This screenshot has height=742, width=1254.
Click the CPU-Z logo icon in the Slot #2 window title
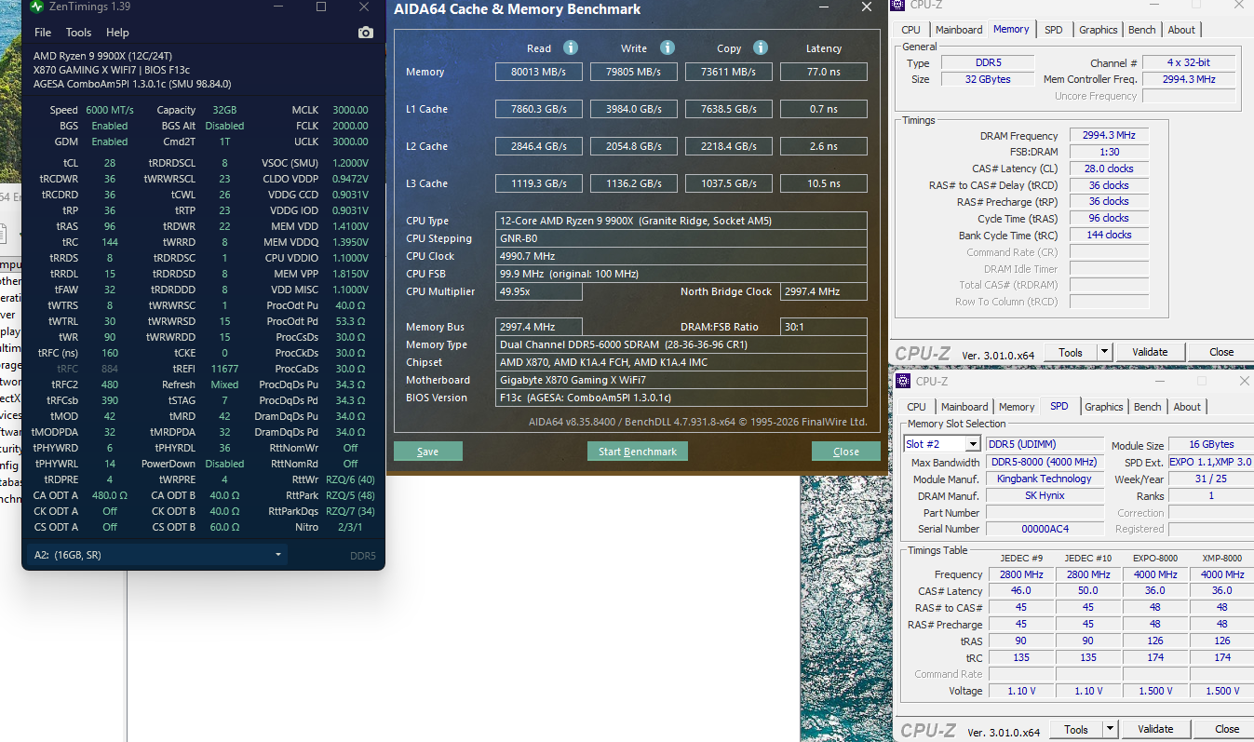tap(902, 381)
